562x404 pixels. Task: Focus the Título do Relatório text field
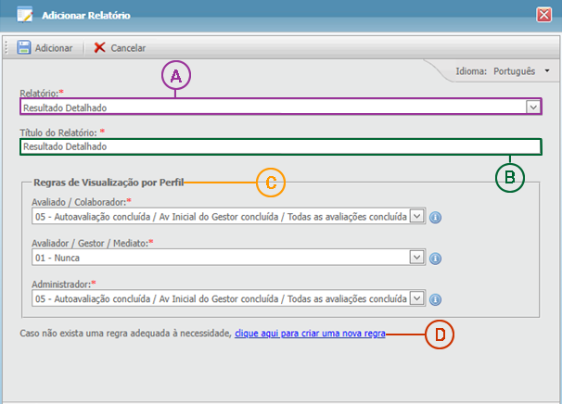click(278, 146)
